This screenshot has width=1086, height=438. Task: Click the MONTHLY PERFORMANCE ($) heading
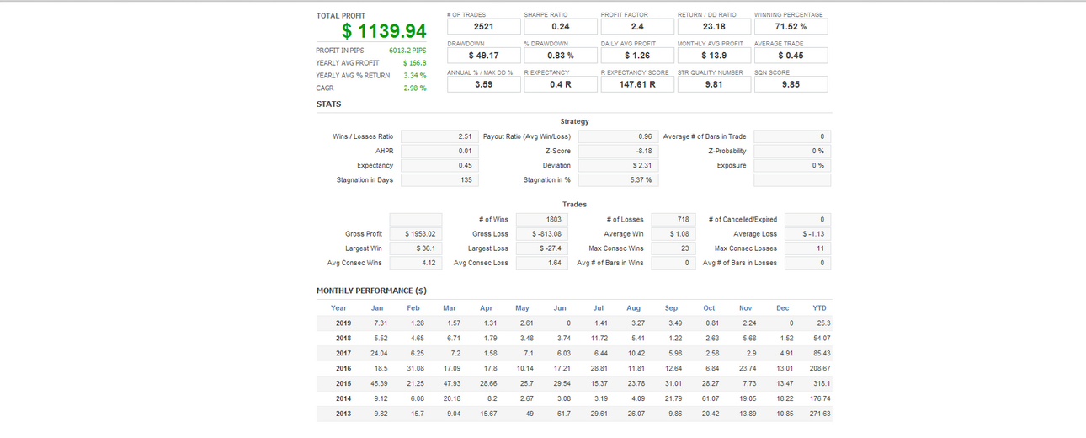pos(371,291)
